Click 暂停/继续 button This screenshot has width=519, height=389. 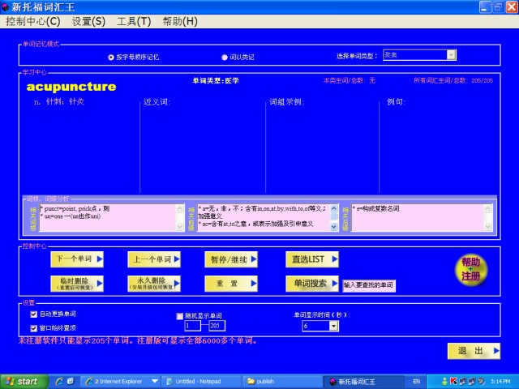pyautogui.click(x=231, y=259)
